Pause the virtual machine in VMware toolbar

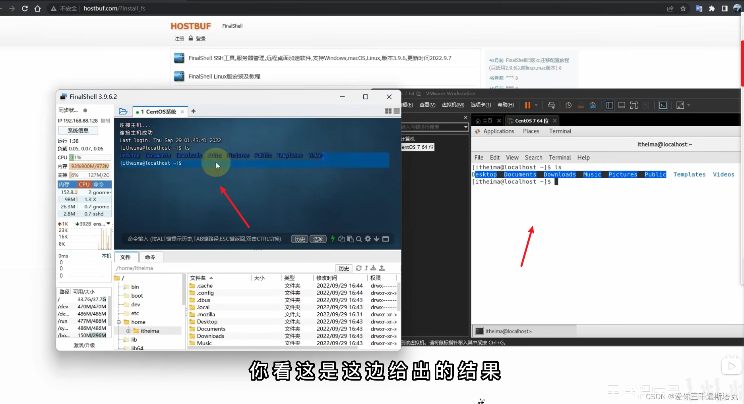527,105
